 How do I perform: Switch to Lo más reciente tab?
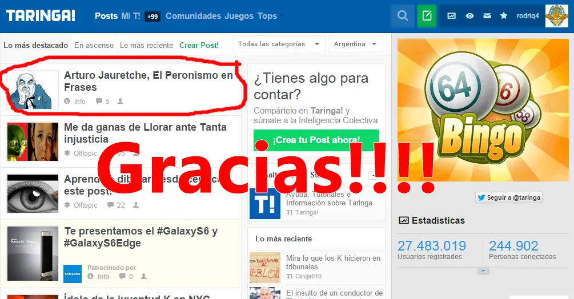146,45
